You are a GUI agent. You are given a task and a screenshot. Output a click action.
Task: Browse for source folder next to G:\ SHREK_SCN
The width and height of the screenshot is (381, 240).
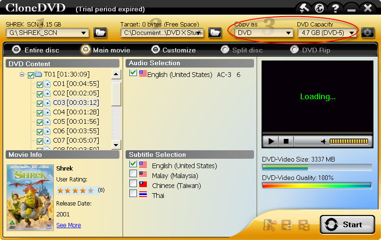click(100, 33)
